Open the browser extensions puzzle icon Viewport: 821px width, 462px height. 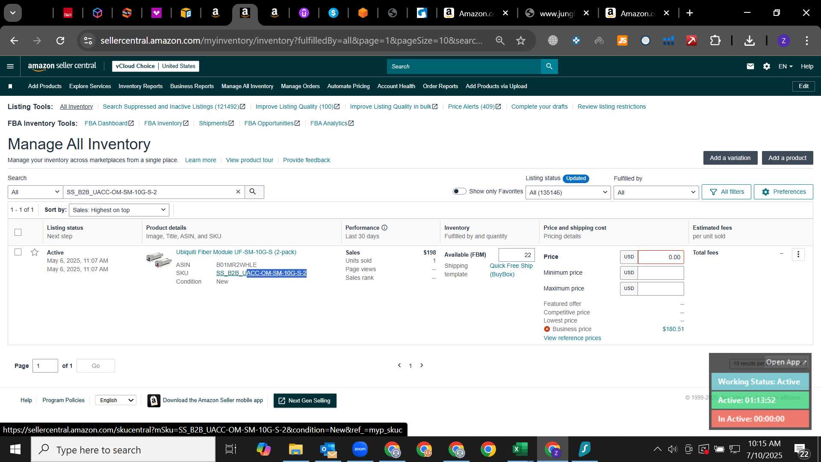tap(715, 41)
